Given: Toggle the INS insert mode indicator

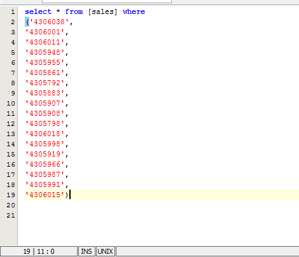Looking at the screenshot, I should click(87, 251).
